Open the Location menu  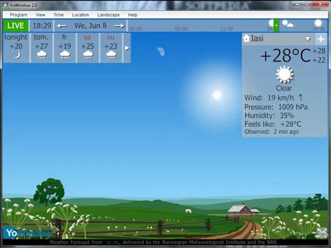point(80,15)
